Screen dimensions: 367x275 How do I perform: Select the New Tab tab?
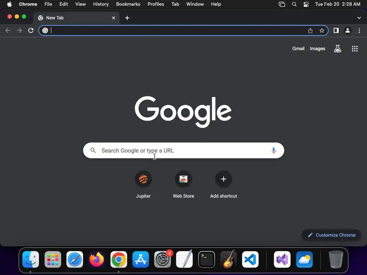[x=76, y=18]
